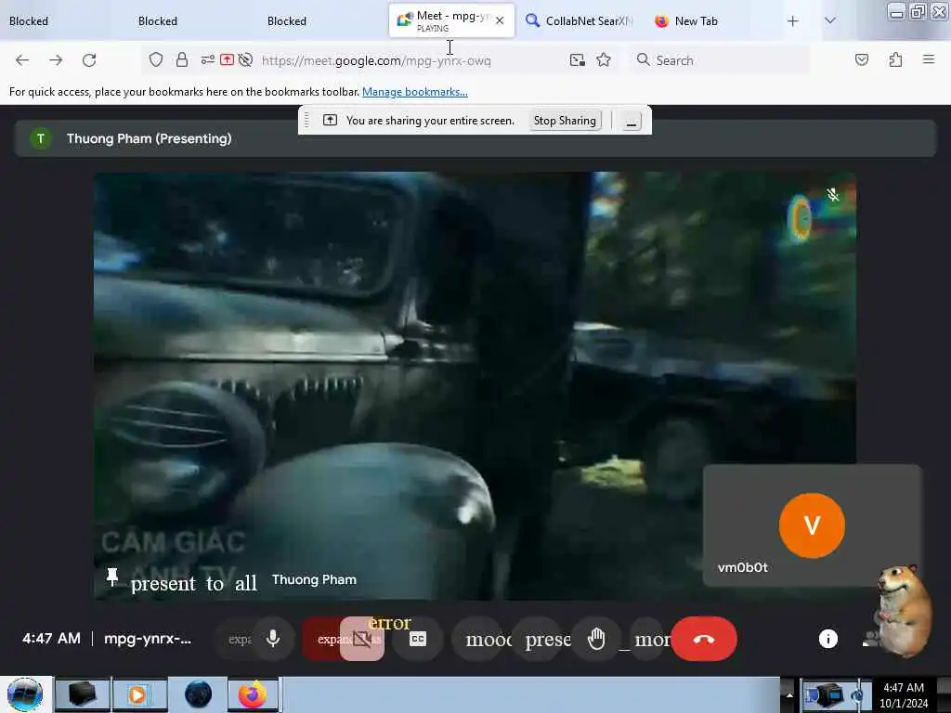Open the Firefox hamburger menu
Viewport: 951px width, 713px height.
click(x=929, y=59)
